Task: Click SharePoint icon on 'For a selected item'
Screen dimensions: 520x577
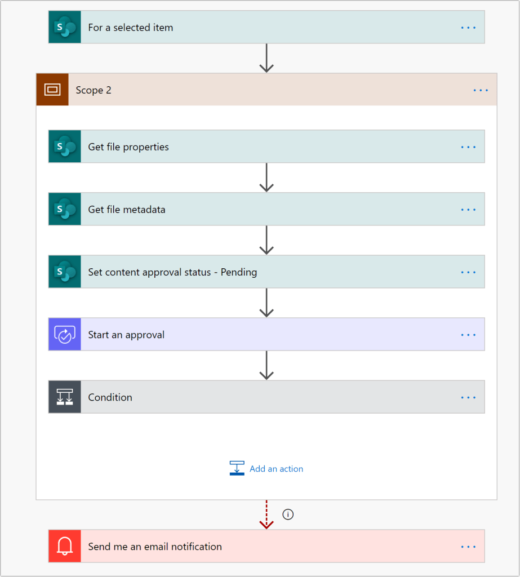Action: pos(65,27)
